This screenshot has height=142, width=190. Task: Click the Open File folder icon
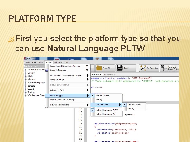click(x=99, y=68)
